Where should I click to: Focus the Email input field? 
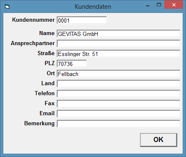coord(118,114)
